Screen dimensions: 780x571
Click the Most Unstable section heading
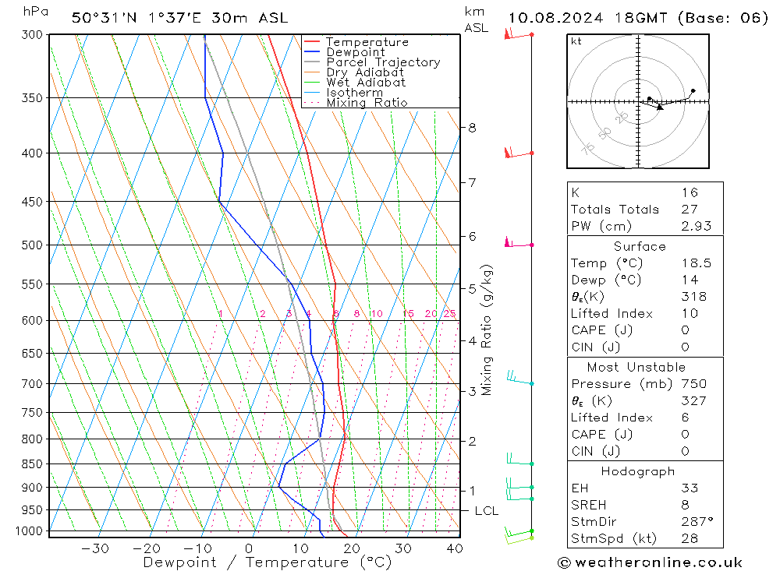[636, 367]
